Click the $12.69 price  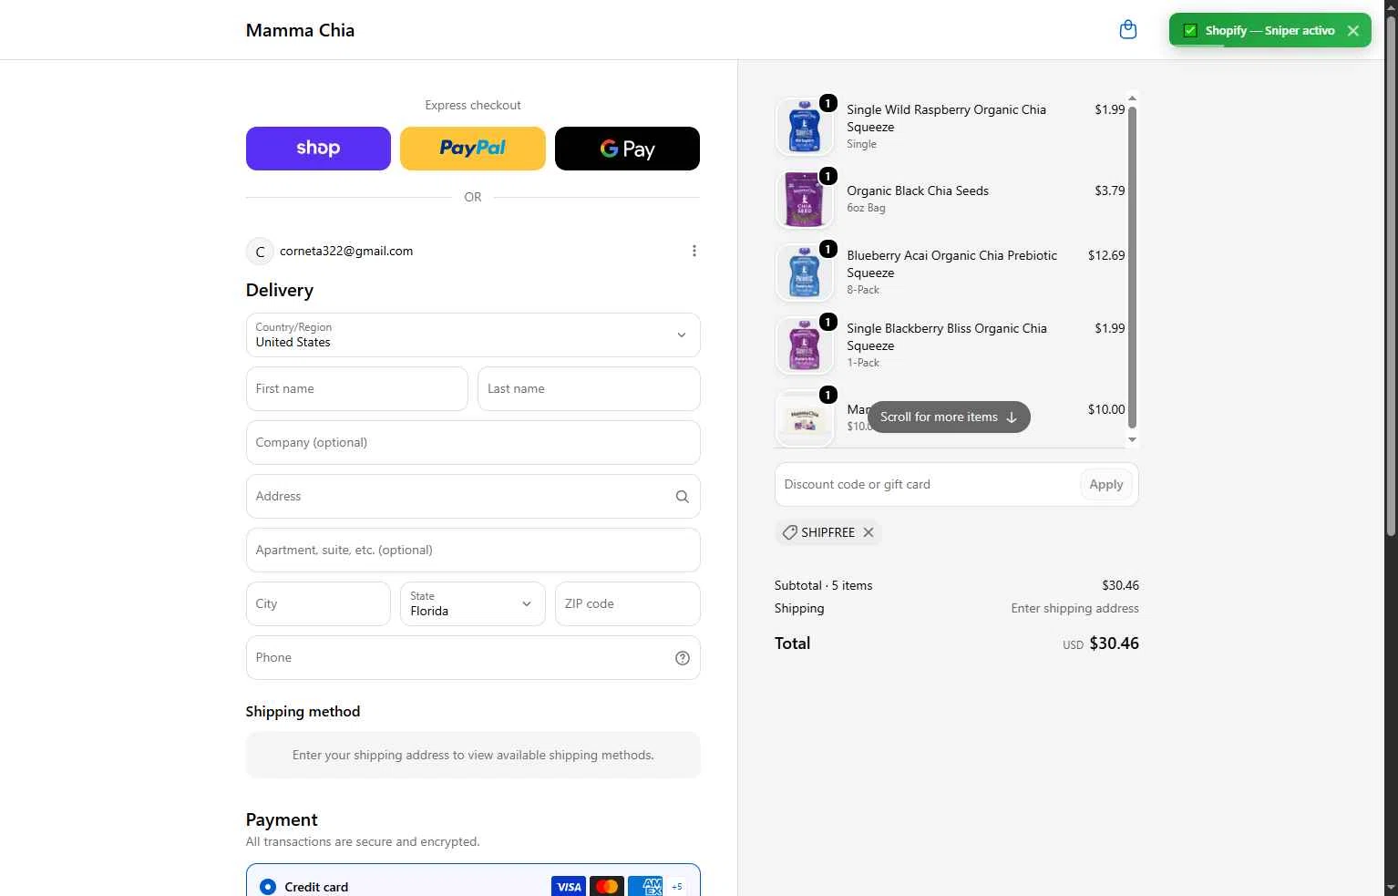(x=1106, y=256)
